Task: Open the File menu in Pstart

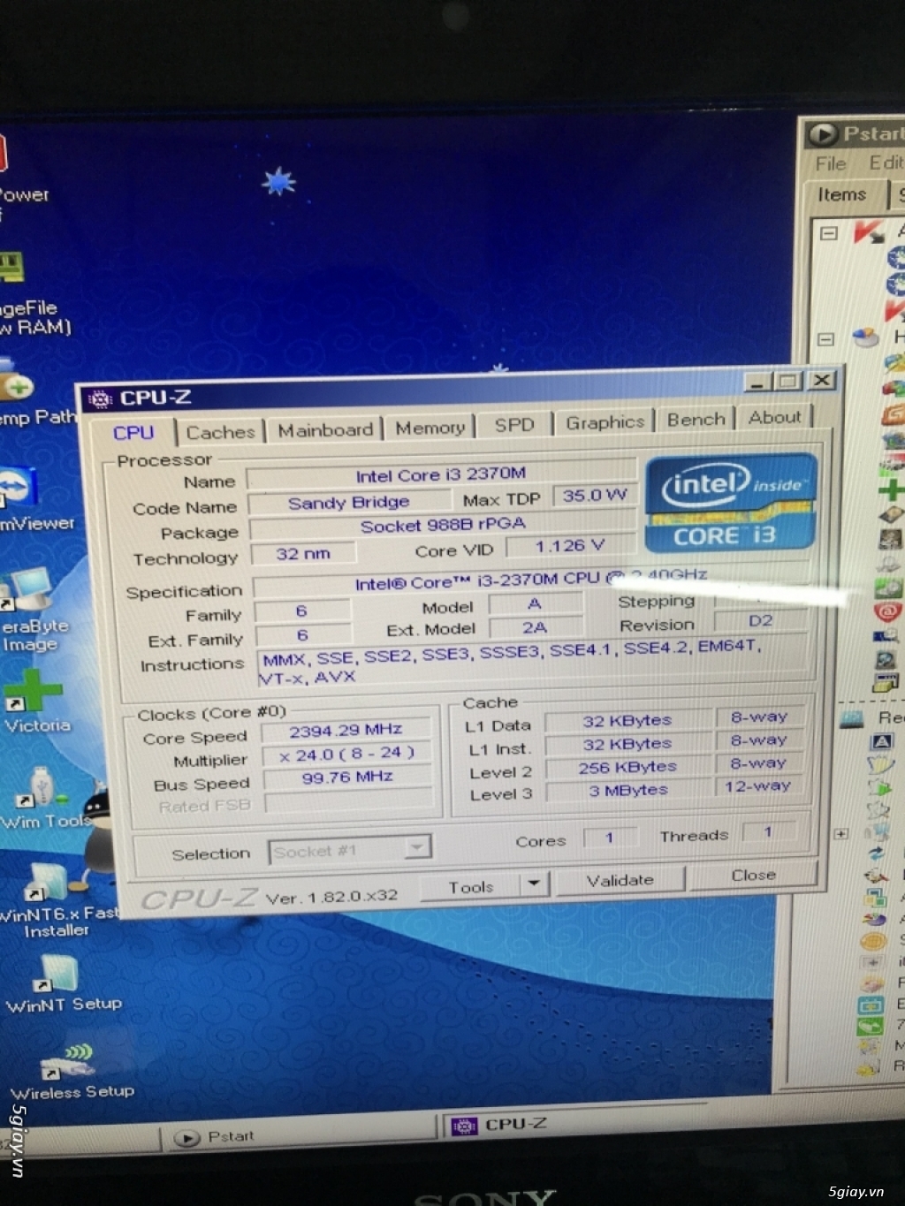Action: point(830,163)
